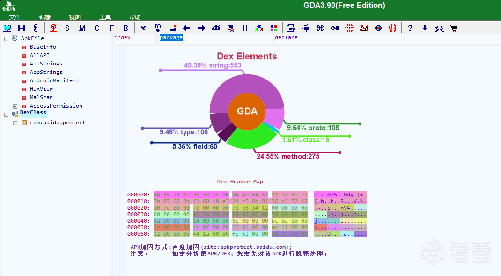
Task: Open the 帮助 menu
Action: 135,17
